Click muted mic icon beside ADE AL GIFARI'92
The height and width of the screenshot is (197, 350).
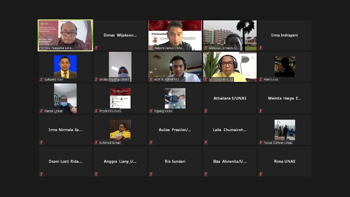pyautogui.click(x=151, y=79)
